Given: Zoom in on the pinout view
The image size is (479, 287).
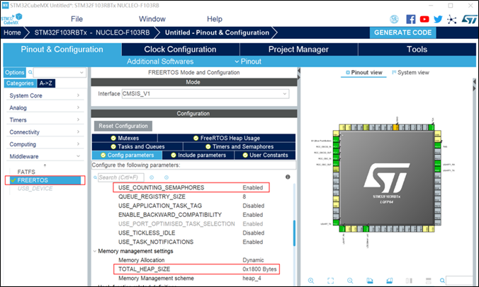Looking at the screenshot, I should pyautogui.click(x=311, y=281).
